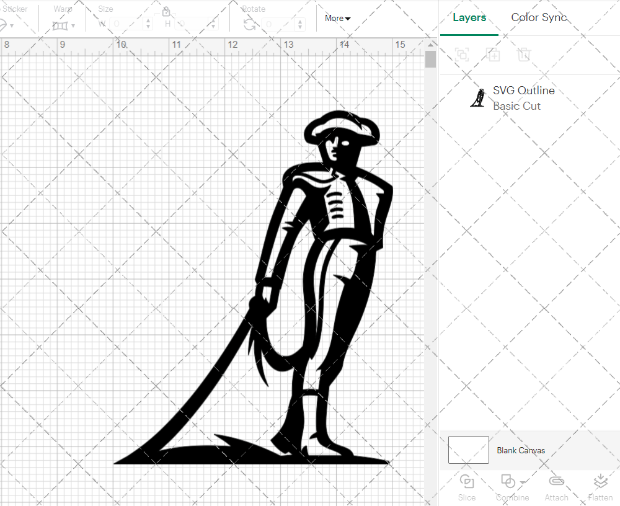The image size is (620, 506).
Task: Click the Attach tool icon
Action: (556, 481)
